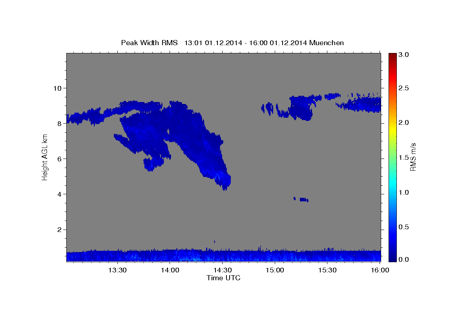Click the 'RMS m/s' colorbar label
The height and width of the screenshot is (314, 471).
(413, 157)
